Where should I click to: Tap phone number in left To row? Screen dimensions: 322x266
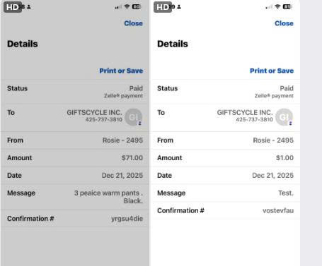point(104,119)
